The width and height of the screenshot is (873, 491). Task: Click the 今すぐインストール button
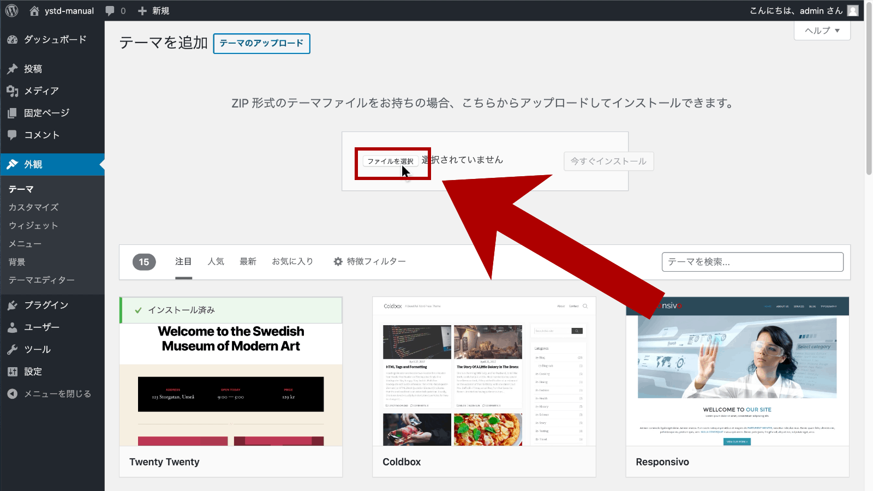click(608, 161)
